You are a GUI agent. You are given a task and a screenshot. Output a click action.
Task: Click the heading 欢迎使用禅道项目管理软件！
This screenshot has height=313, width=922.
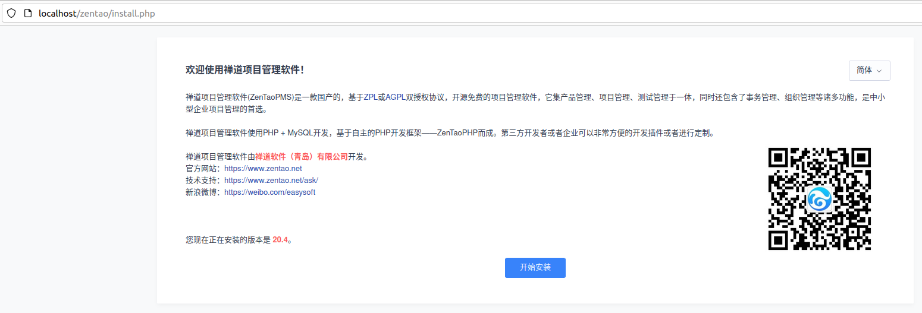click(245, 70)
